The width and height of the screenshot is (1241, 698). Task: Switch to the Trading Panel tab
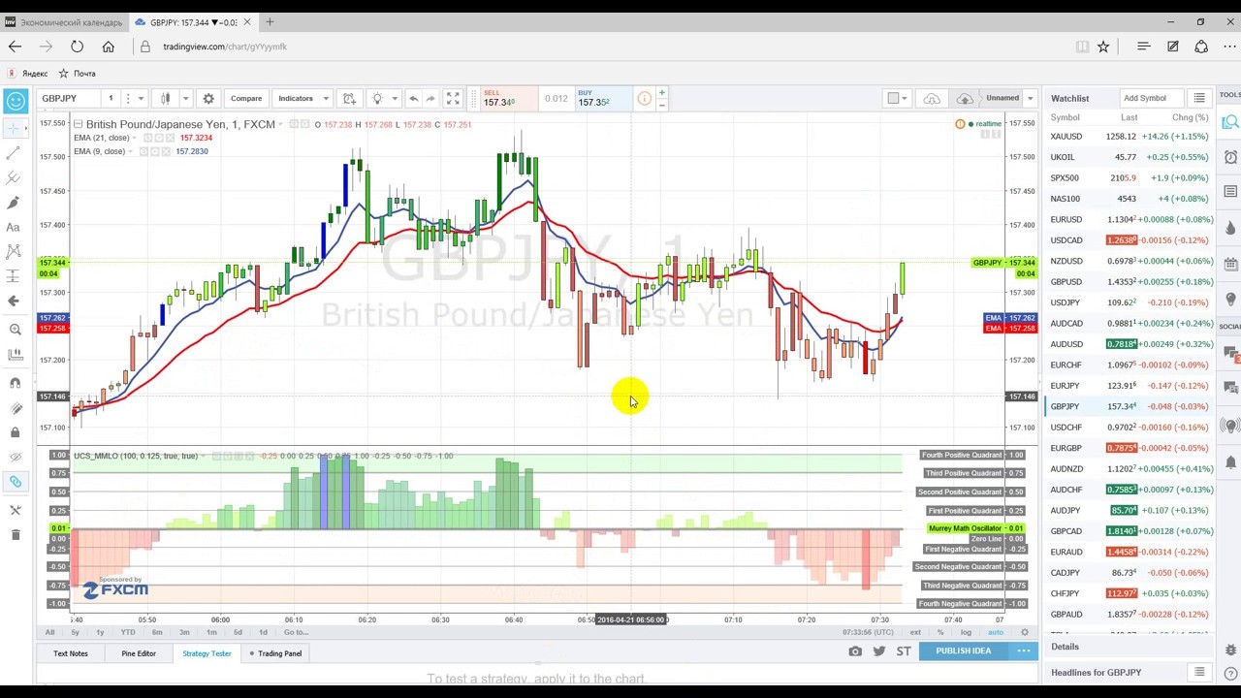(x=276, y=653)
